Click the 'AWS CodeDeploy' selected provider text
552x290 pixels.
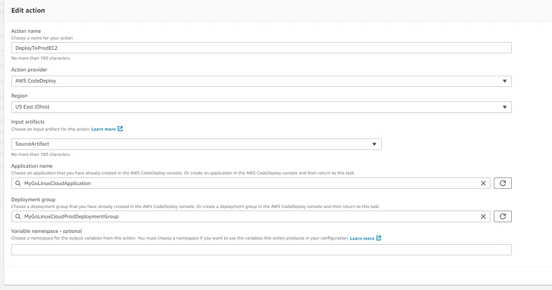coord(36,81)
